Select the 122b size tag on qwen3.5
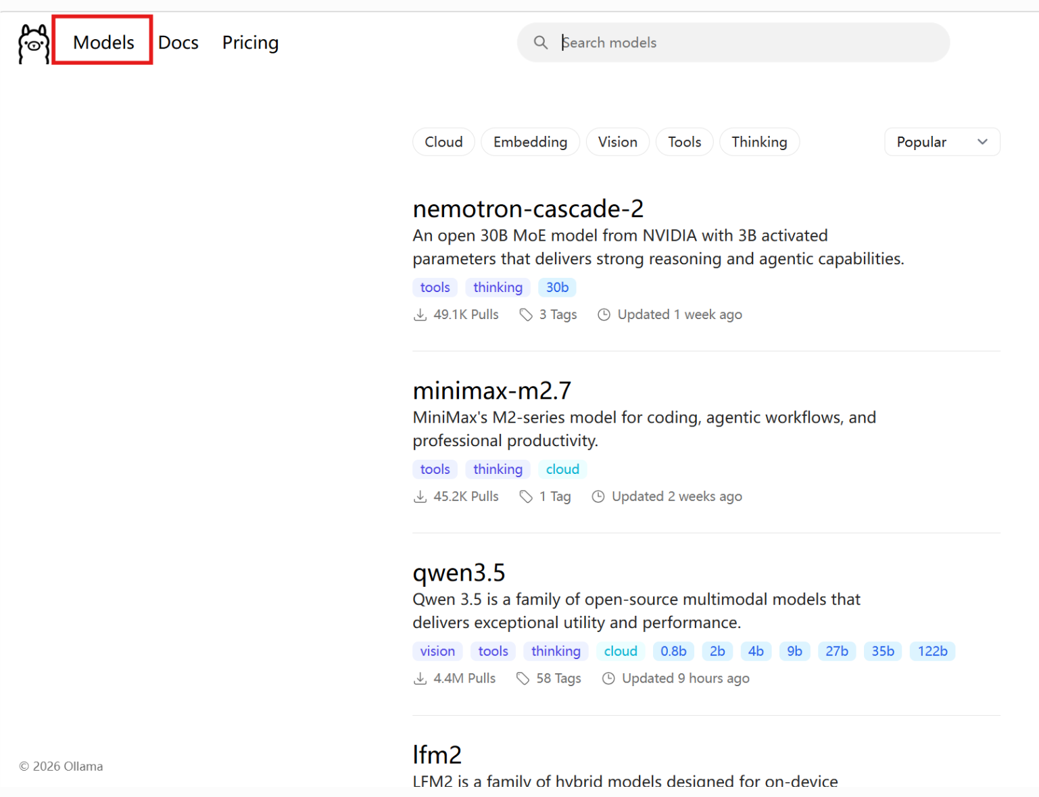Image resolution: width=1039 pixels, height=797 pixels. point(932,651)
